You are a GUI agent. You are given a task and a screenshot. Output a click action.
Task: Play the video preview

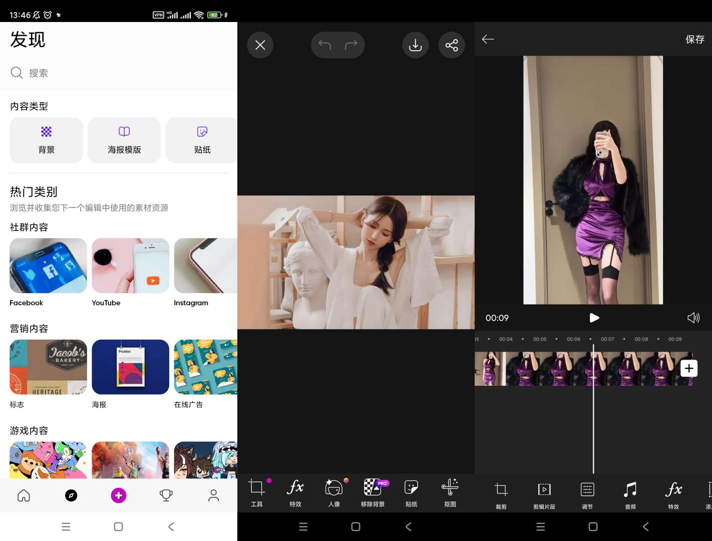point(594,318)
